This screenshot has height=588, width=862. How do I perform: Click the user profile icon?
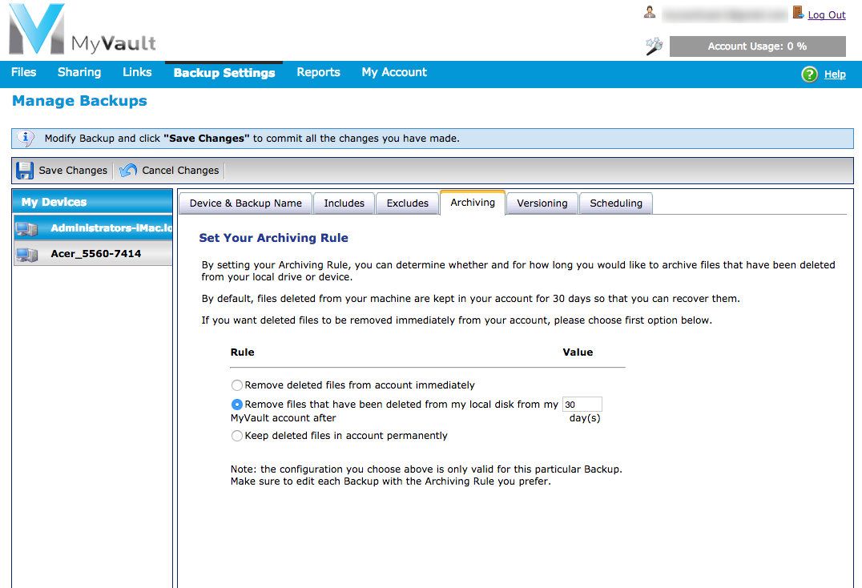pyautogui.click(x=649, y=12)
